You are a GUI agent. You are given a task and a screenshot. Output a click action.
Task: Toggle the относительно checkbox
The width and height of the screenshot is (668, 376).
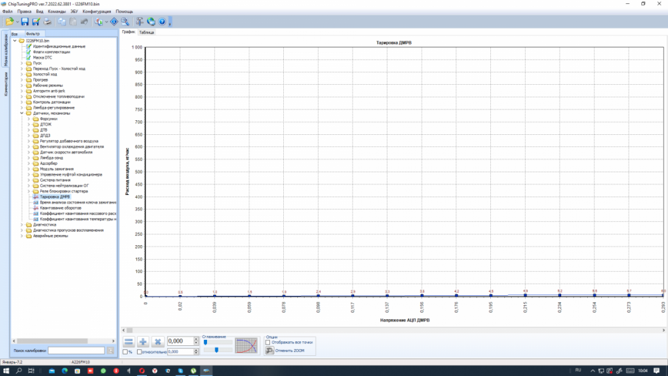(x=140, y=352)
